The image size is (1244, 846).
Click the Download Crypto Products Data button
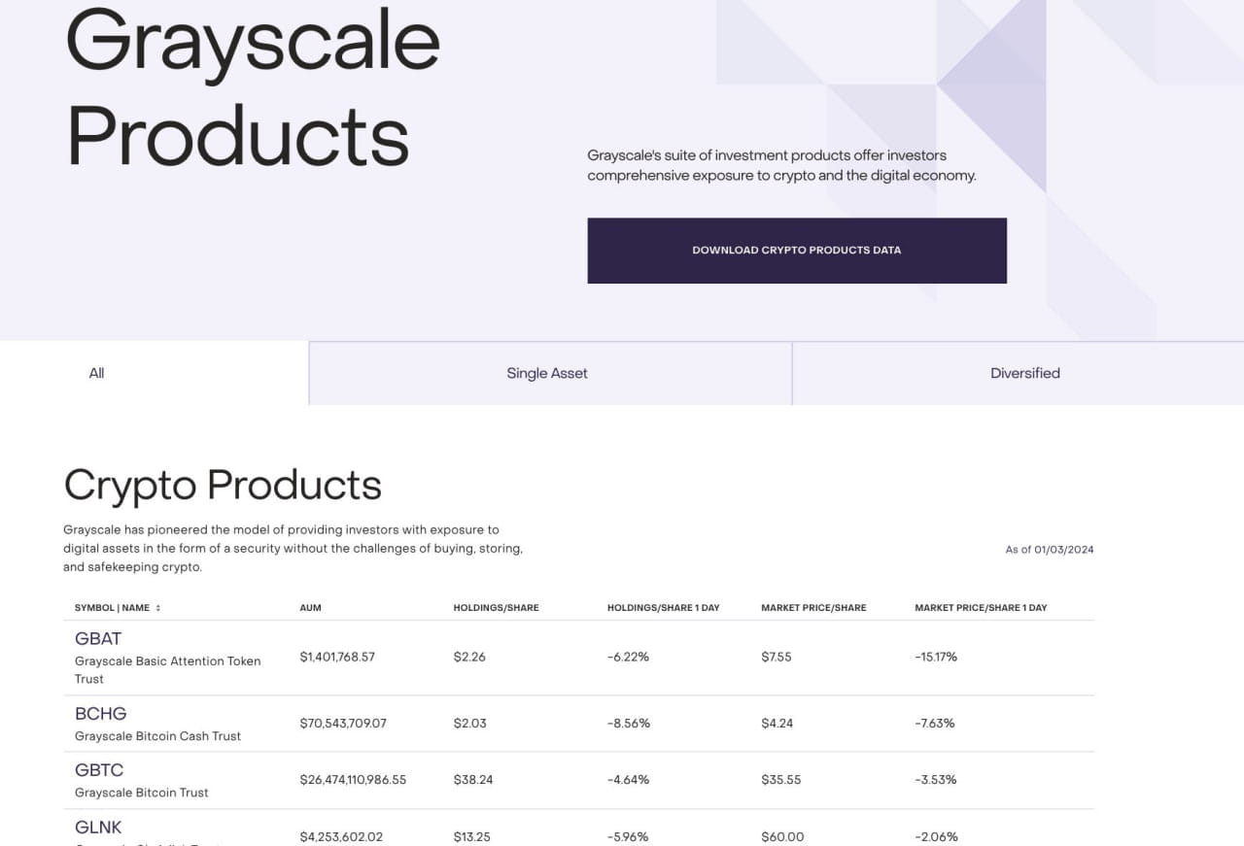797,251
